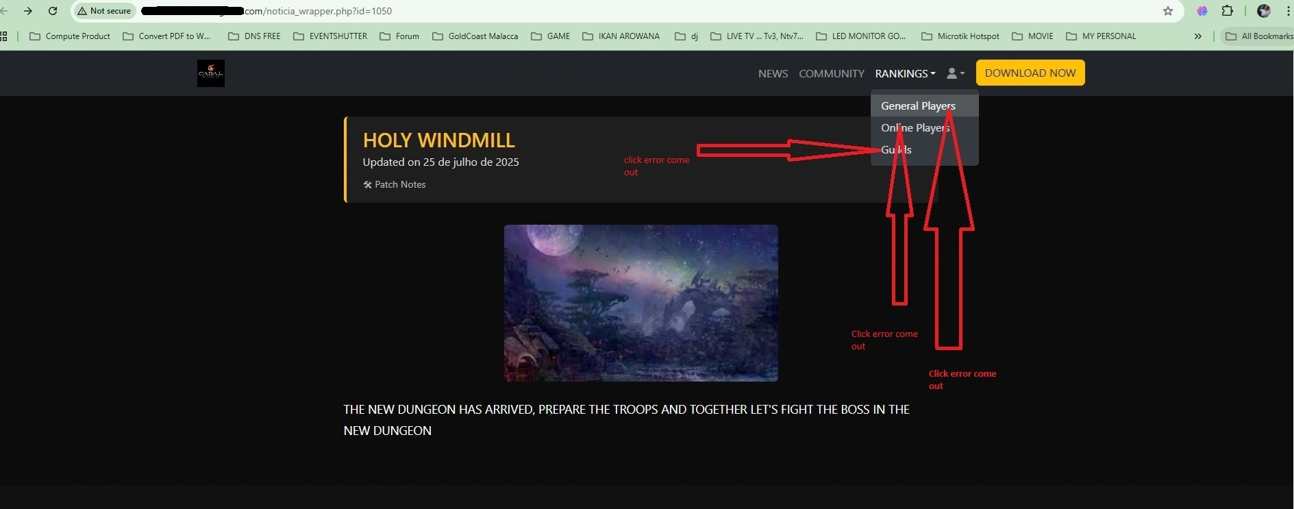Open the LED MONITOR GO... bookmark folder
This screenshot has height=509, width=1294.
pyautogui.click(x=861, y=36)
